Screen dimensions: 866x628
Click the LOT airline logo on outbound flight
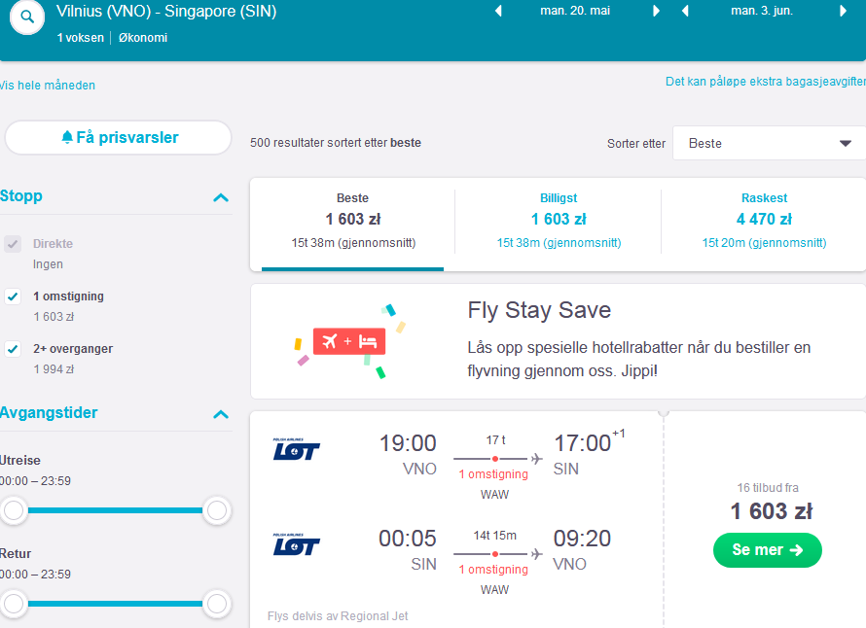(296, 449)
